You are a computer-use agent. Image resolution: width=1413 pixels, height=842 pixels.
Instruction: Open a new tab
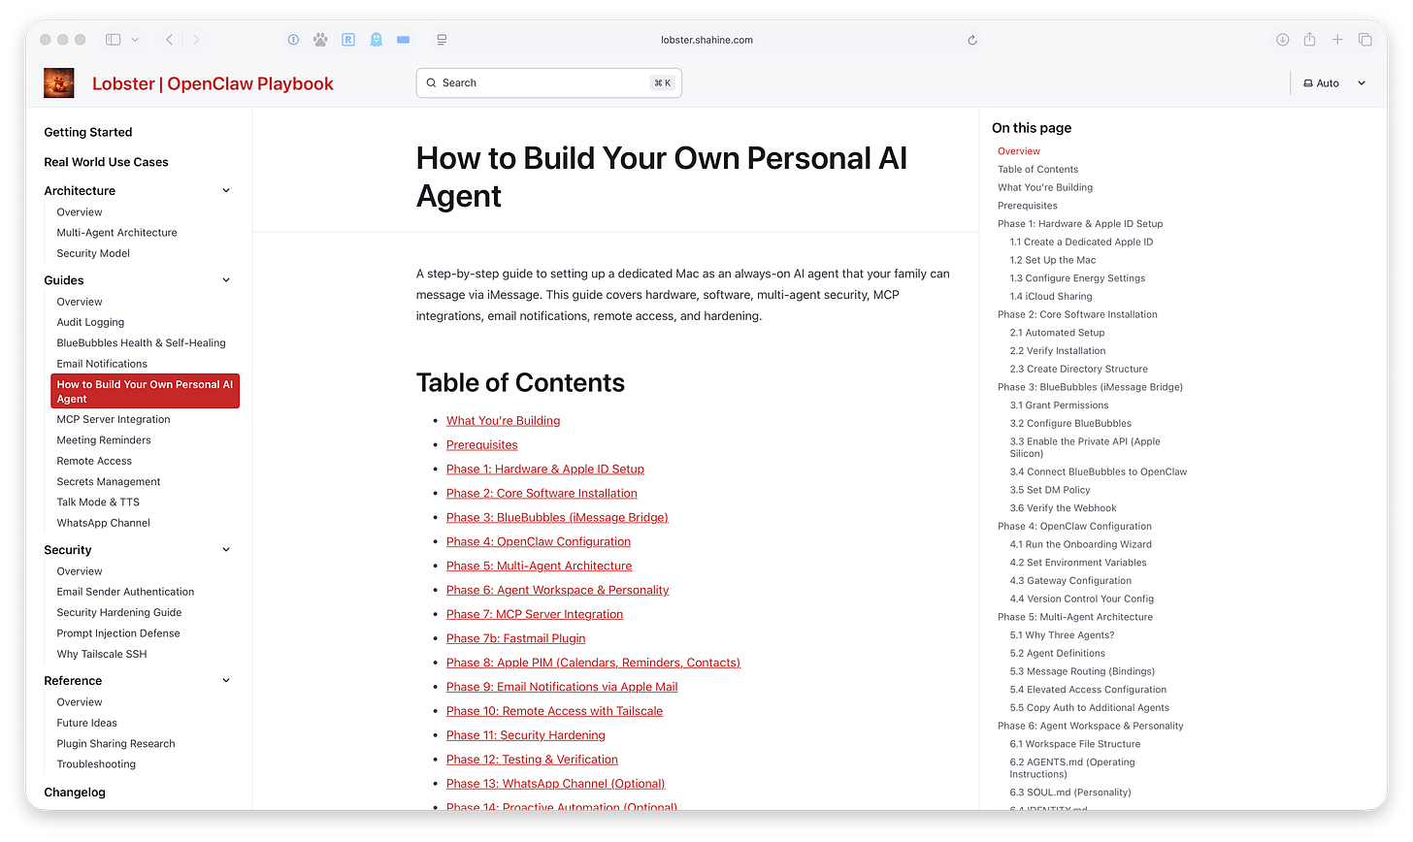pos(1337,40)
